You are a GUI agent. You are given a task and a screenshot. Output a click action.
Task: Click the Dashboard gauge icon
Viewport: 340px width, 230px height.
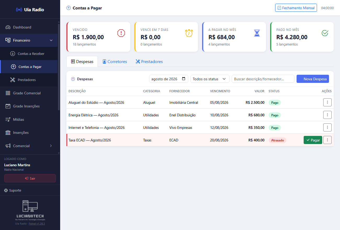point(8,27)
